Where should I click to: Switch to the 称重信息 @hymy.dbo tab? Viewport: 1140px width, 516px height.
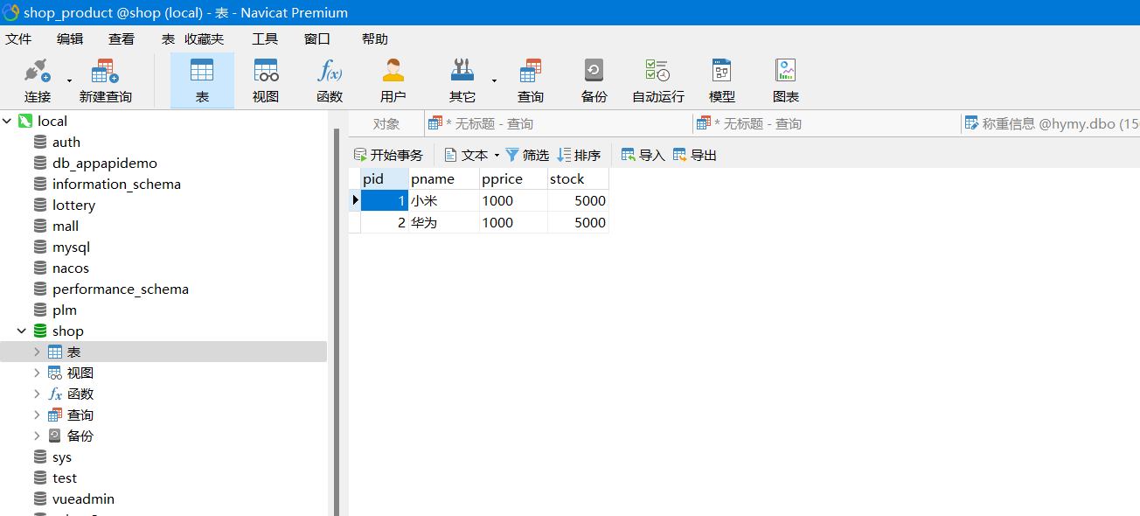1051,124
